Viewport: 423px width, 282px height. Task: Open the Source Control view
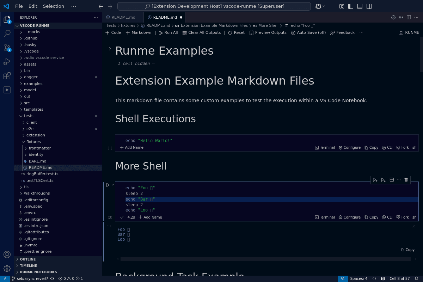(x=7, y=48)
